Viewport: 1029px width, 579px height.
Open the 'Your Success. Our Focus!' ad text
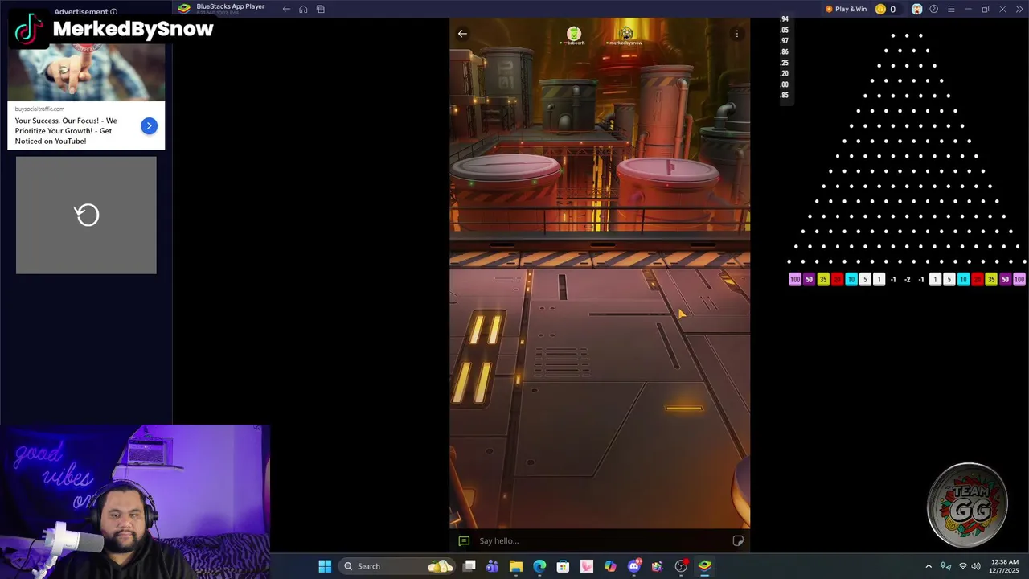tap(66, 130)
